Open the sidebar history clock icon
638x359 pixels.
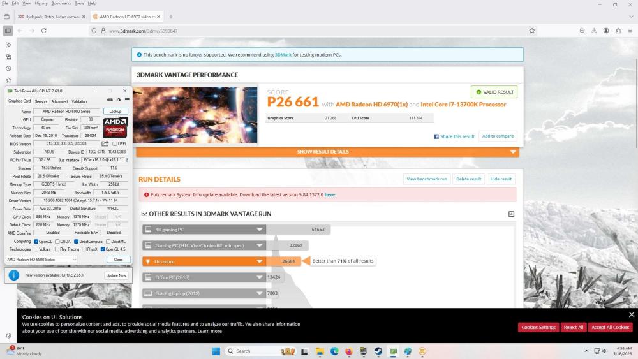pos(8,68)
